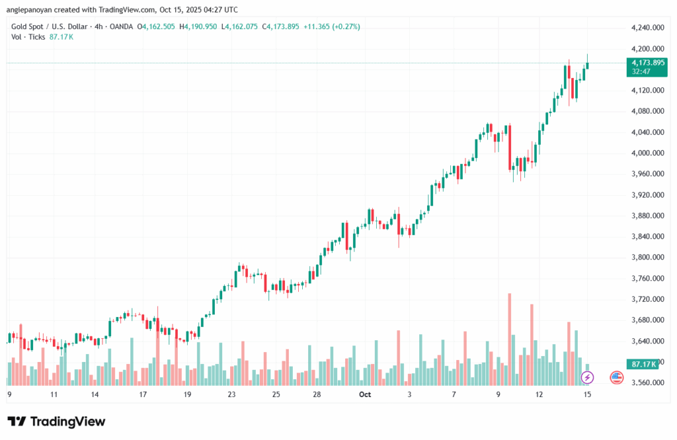Viewport: 677px width, 440px height.
Task: Click the green 4,173.895 current price label
Action: 647,63
